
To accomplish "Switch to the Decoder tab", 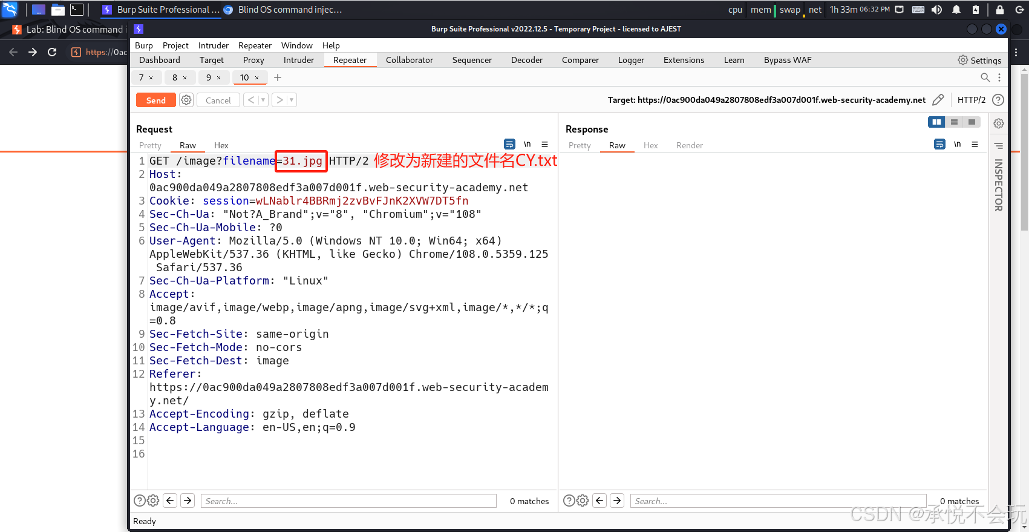I will click(x=527, y=60).
